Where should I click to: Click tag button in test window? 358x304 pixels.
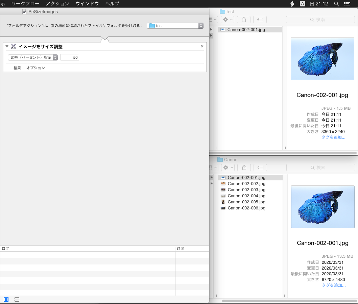tap(260, 20)
